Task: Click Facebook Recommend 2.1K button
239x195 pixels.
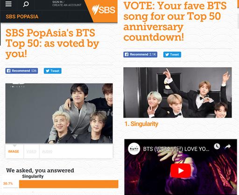Action: 141,55
